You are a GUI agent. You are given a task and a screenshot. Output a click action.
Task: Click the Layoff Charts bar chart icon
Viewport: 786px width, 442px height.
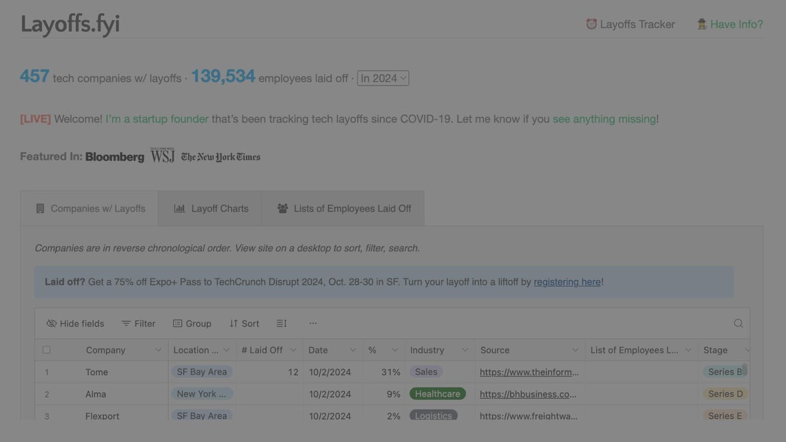point(179,209)
